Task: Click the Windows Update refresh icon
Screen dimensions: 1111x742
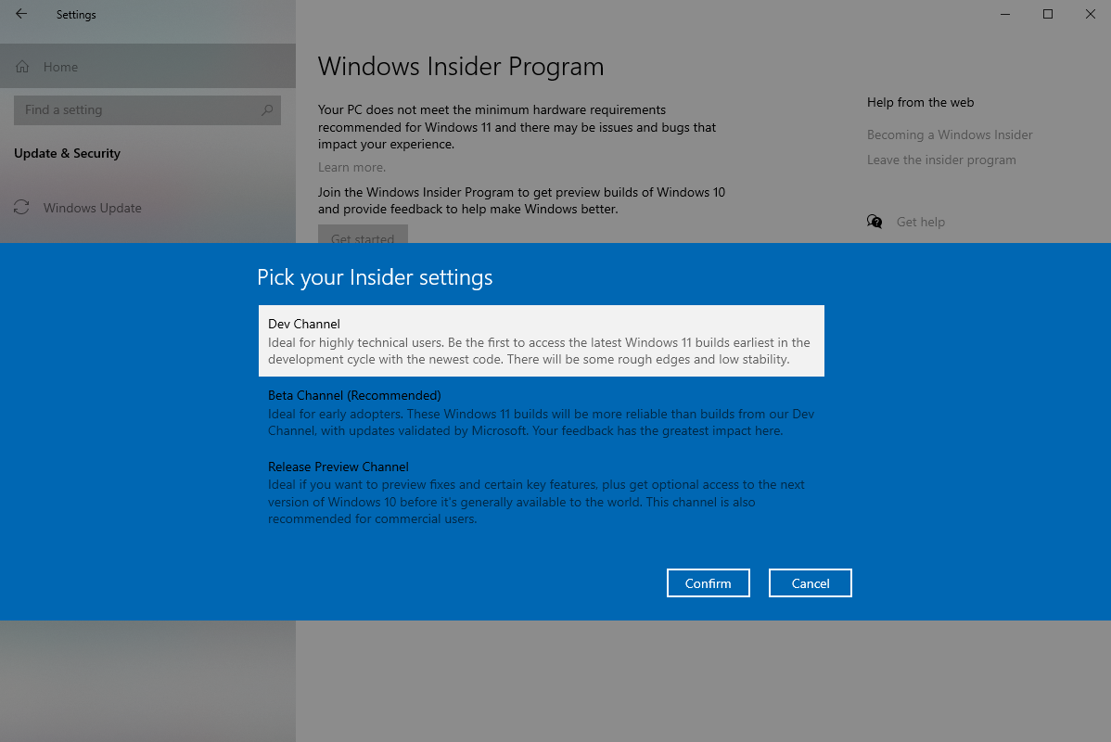Action: (21, 207)
